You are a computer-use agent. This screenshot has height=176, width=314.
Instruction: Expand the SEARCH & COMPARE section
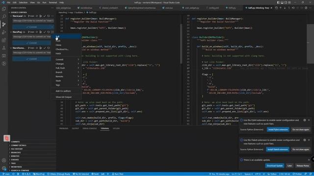[32, 171]
